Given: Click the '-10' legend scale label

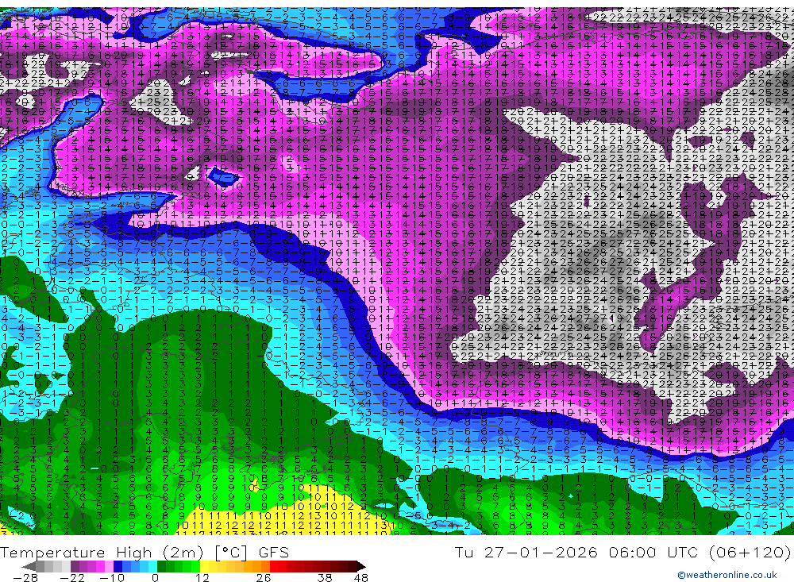Looking at the screenshot, I should [x=112, y=578].
